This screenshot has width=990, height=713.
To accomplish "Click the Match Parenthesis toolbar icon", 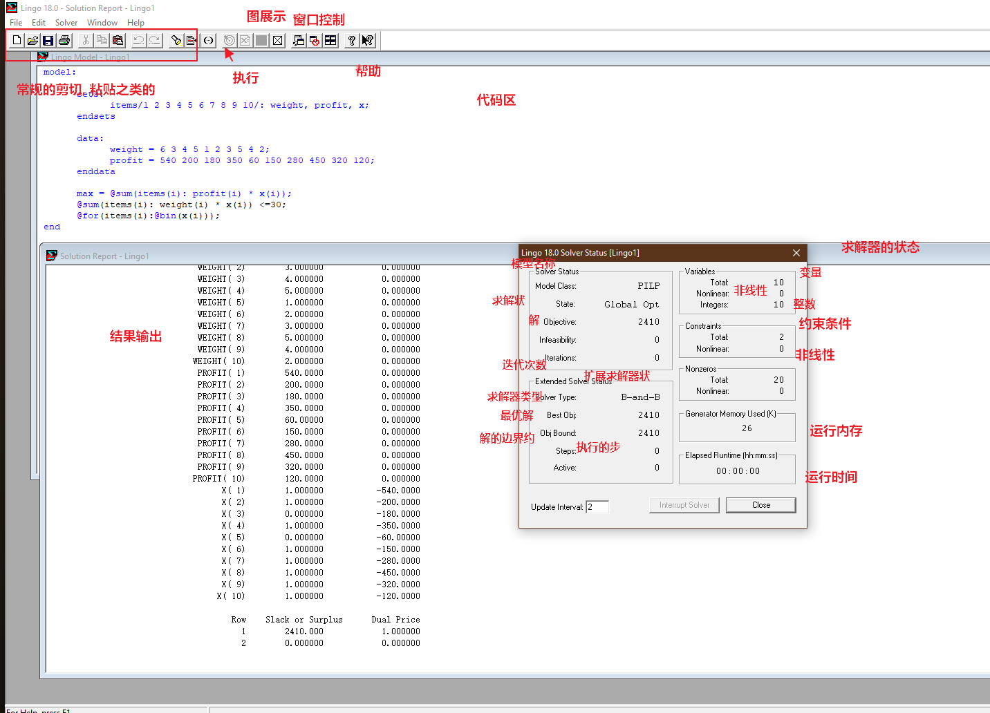I will point(208,41).
